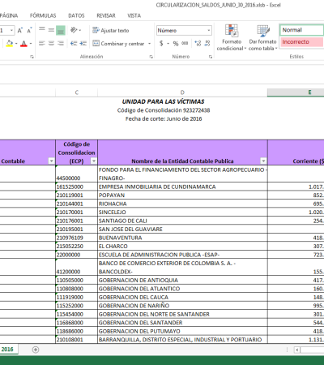The width and height of the screenshot is (324, 365).
Task: Open the Código de Consolidacion filter dropdown
Action: click(94, 161)
